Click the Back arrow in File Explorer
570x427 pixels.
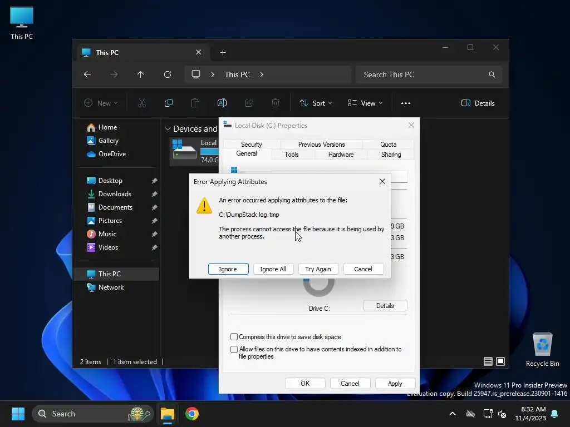(x=87, y=75)
